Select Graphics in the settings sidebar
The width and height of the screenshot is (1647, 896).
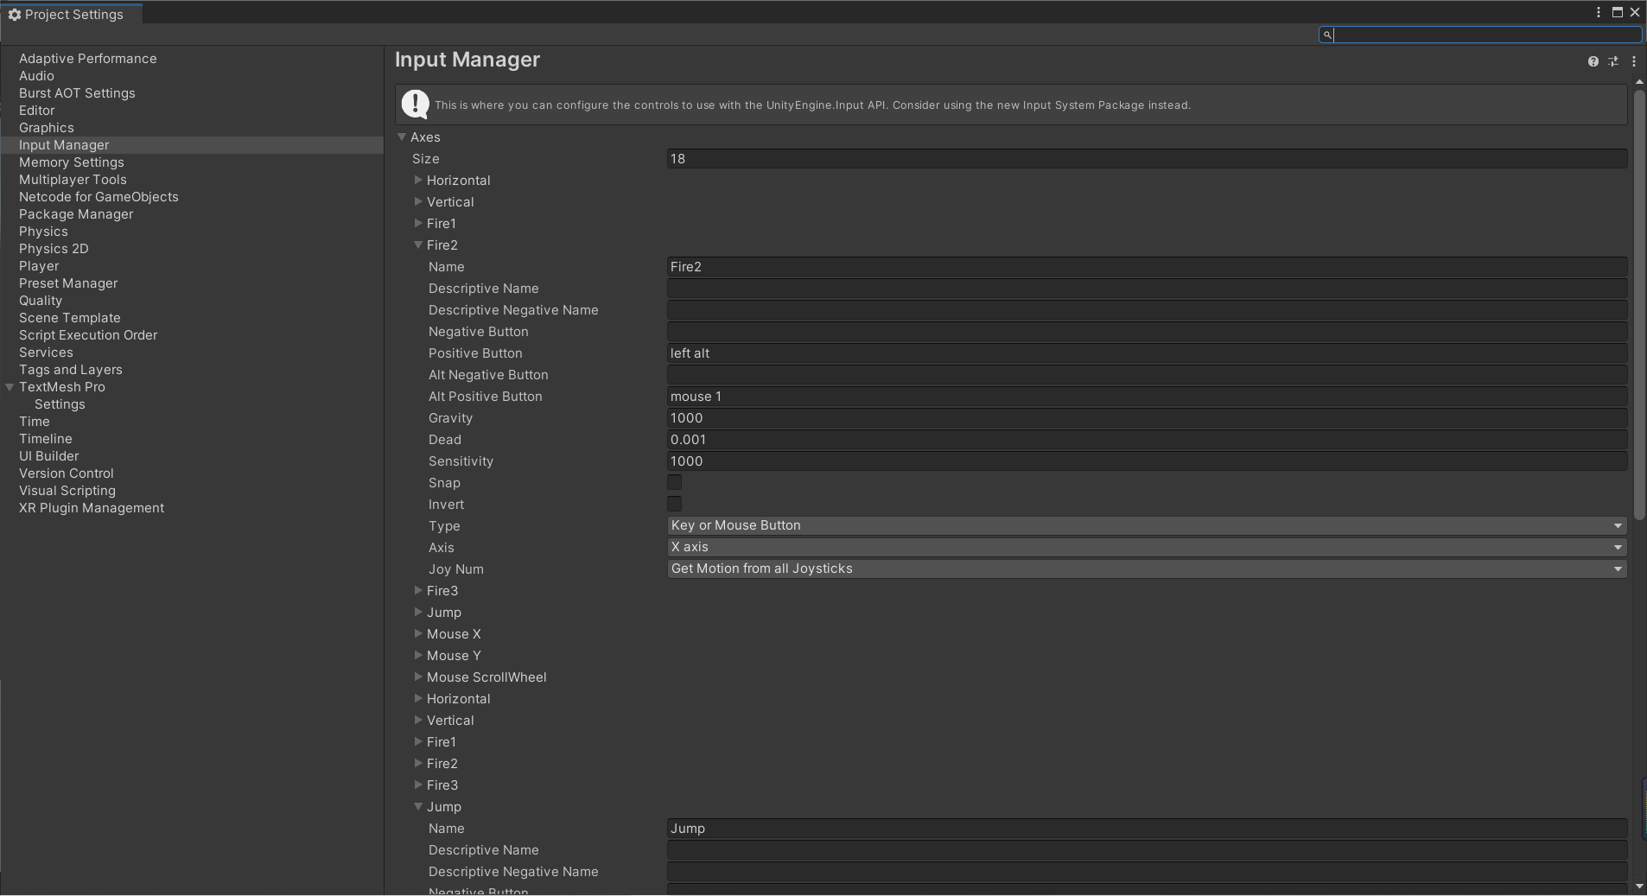tap(46, 127)
